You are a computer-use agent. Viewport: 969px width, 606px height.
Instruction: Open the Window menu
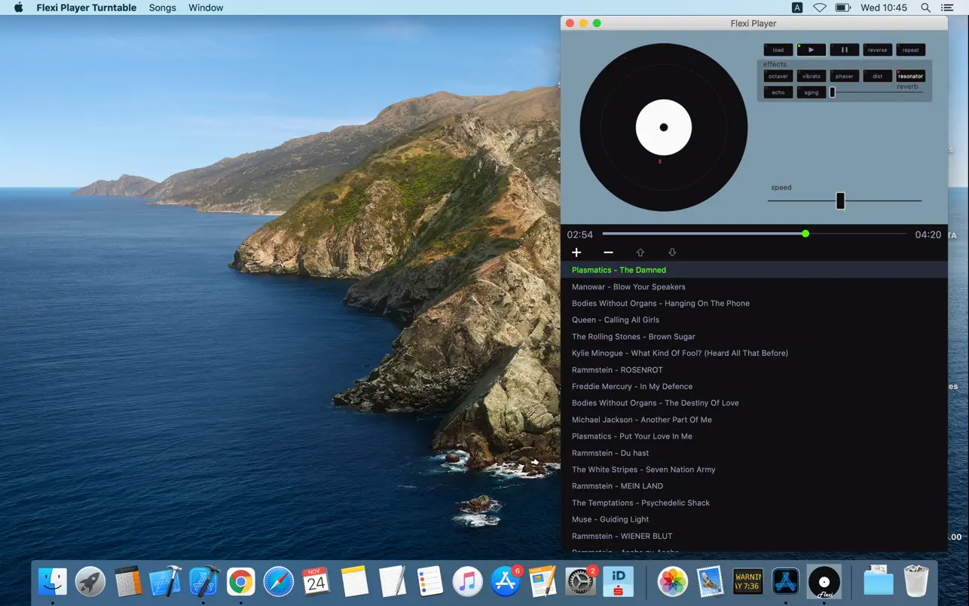(x=206, y=8)
